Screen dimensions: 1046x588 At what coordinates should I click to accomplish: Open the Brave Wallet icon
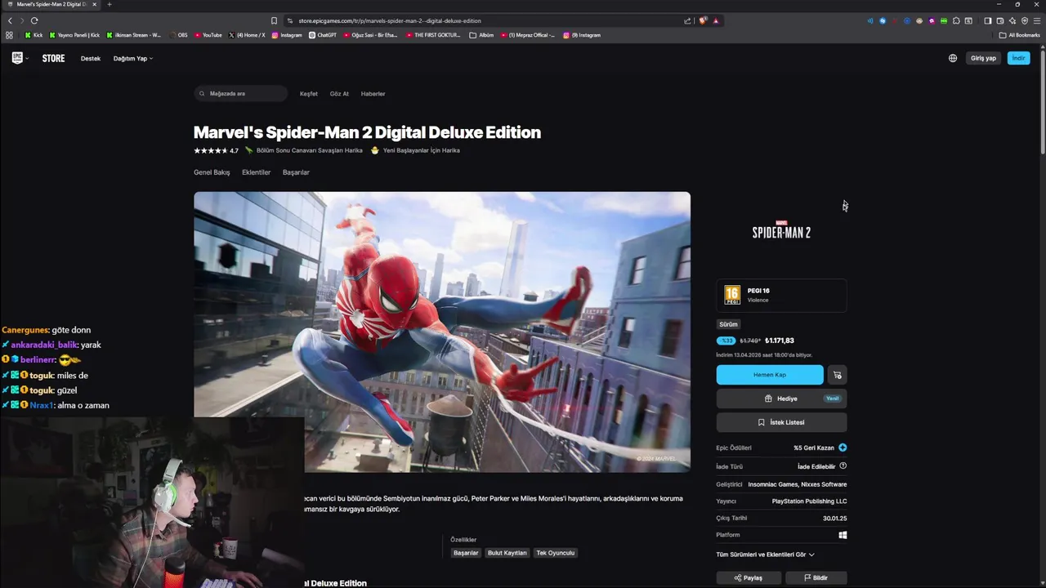click(999, 20)
